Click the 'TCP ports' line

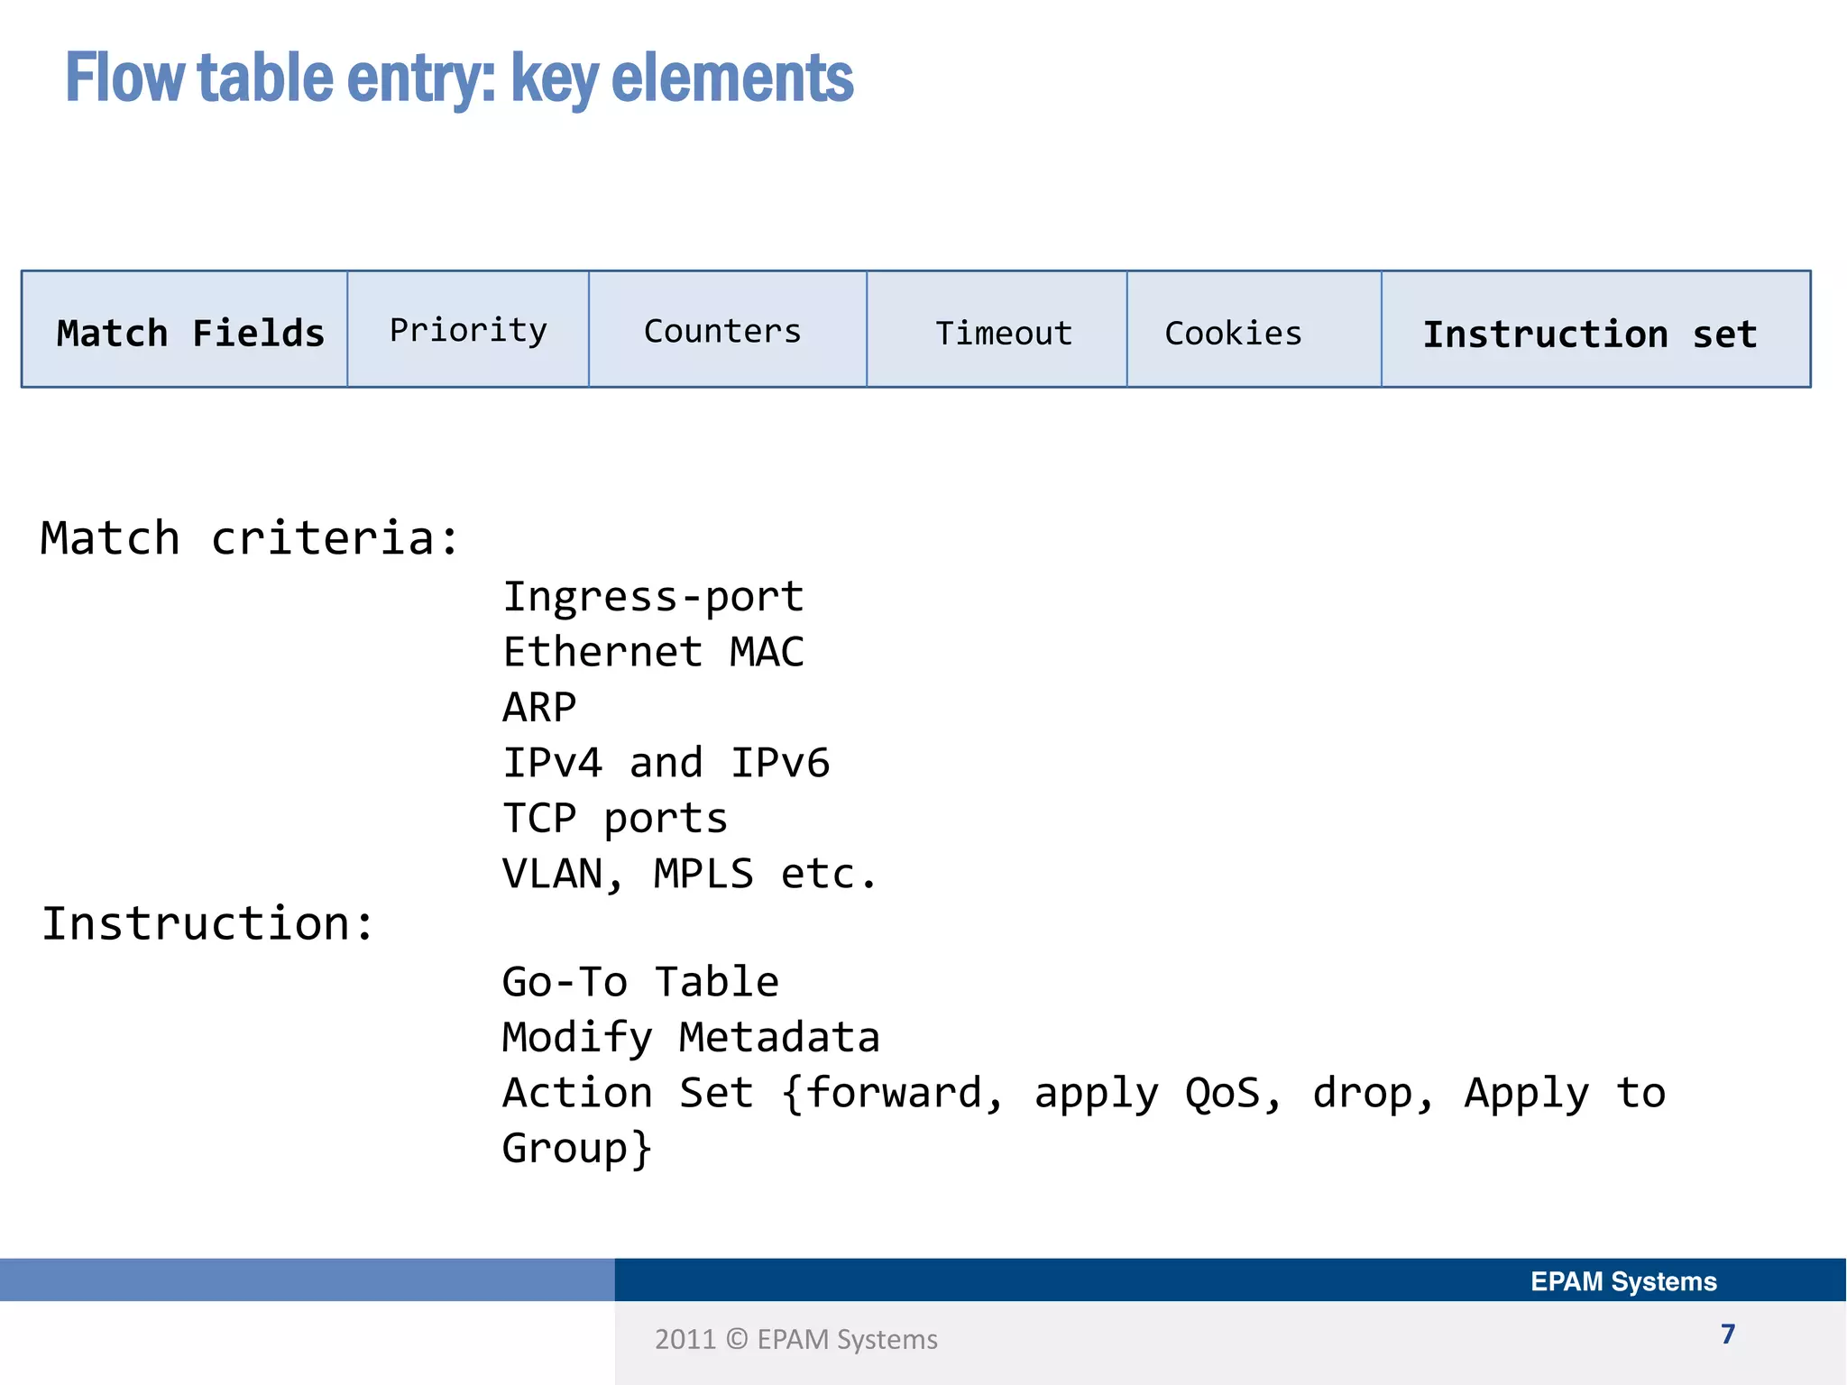pyautogui.click(x=615, y=819)
